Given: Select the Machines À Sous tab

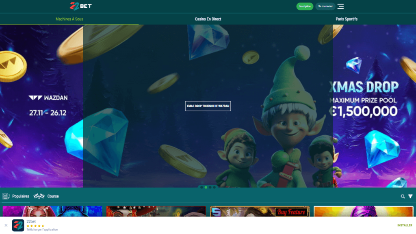Looking at the screenshot, I should coord(69,19).
